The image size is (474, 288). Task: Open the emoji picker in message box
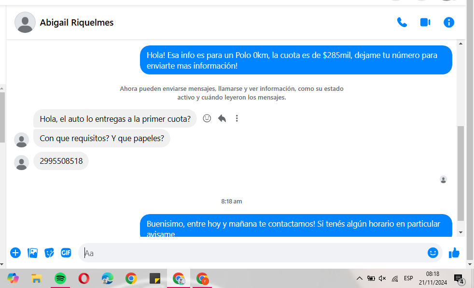tap(432, 253)
